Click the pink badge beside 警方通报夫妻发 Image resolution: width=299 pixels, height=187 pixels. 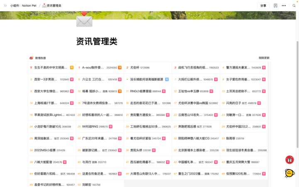(x=264, y=68)
